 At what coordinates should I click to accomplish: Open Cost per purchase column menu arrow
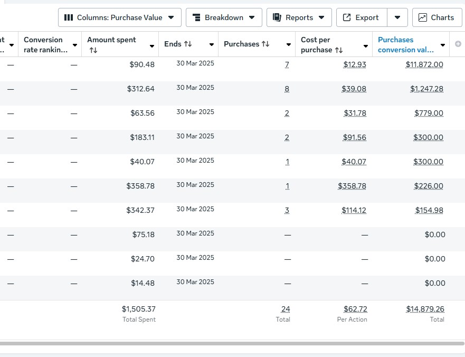tap(366, 46)
